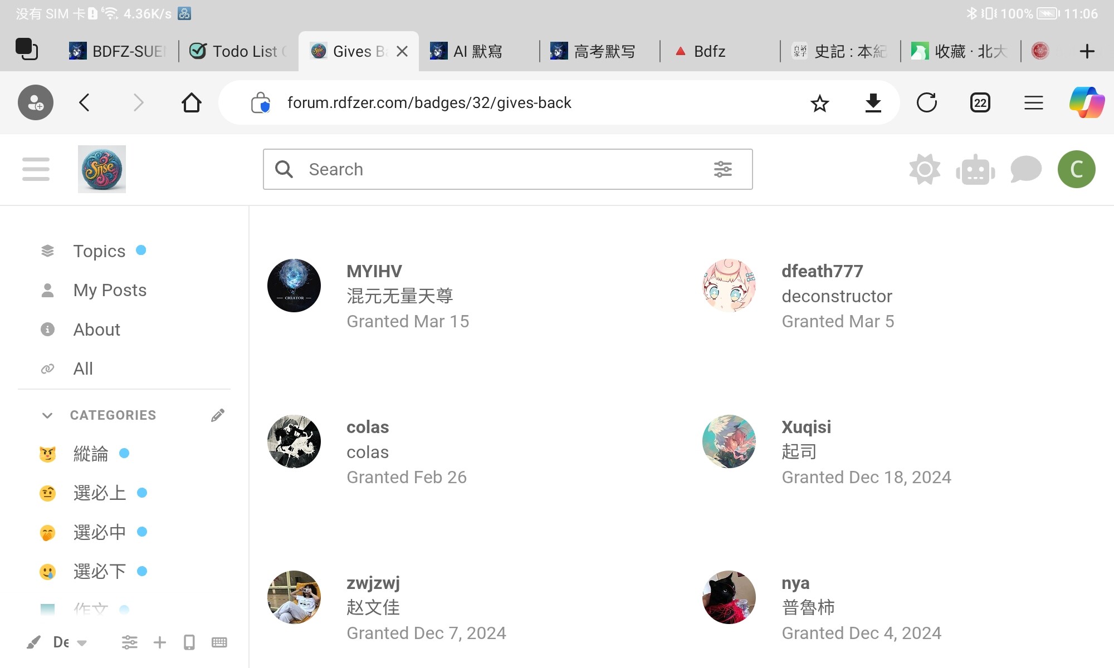
Task: Toggle keyboard shortcuts icon in sidebar footer
Action: click(219, 642)
